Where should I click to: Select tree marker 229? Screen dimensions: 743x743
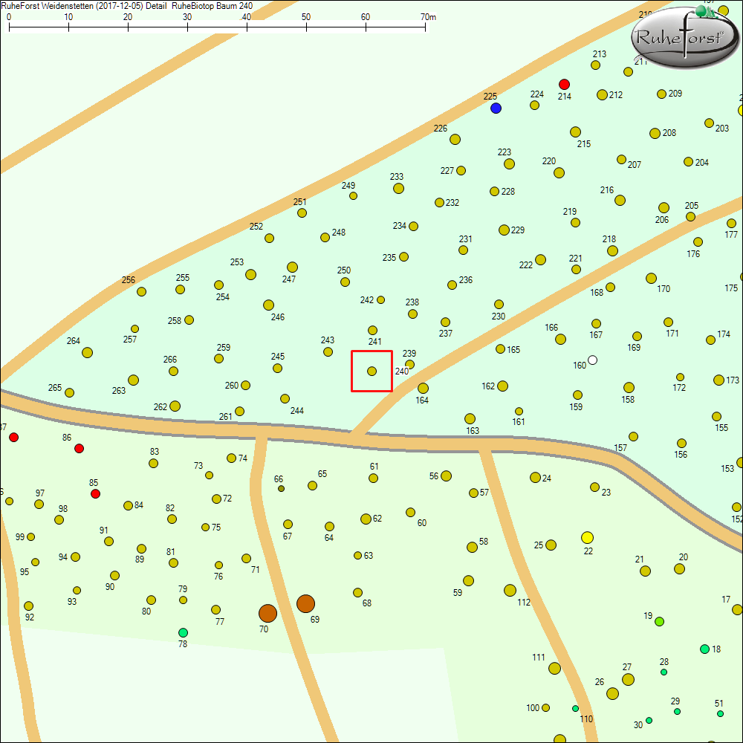[x=504, y=230]
